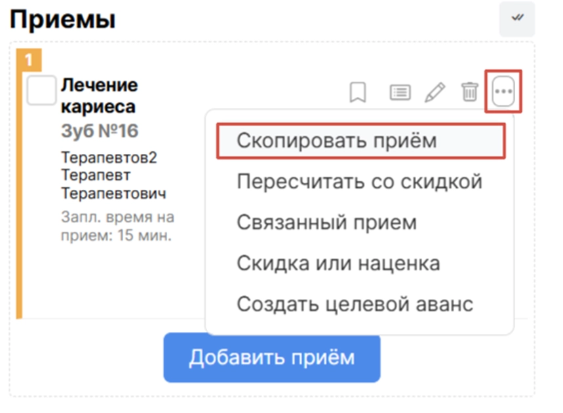Click the orange vertical bar of the appointment card

[19, 196]
